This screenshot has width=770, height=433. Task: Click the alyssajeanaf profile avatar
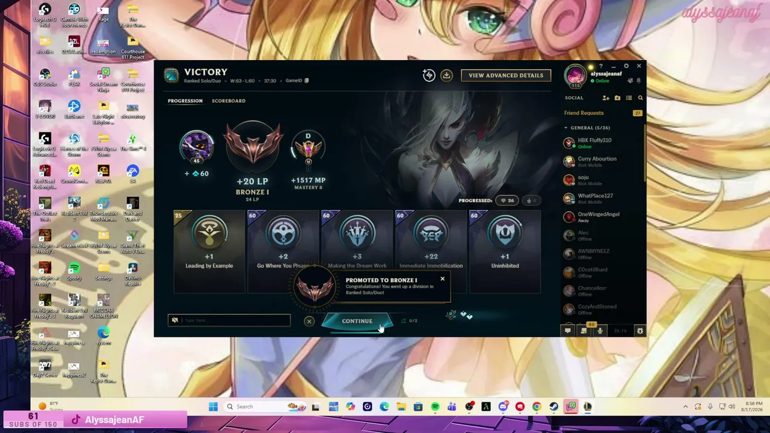(575, 76)
